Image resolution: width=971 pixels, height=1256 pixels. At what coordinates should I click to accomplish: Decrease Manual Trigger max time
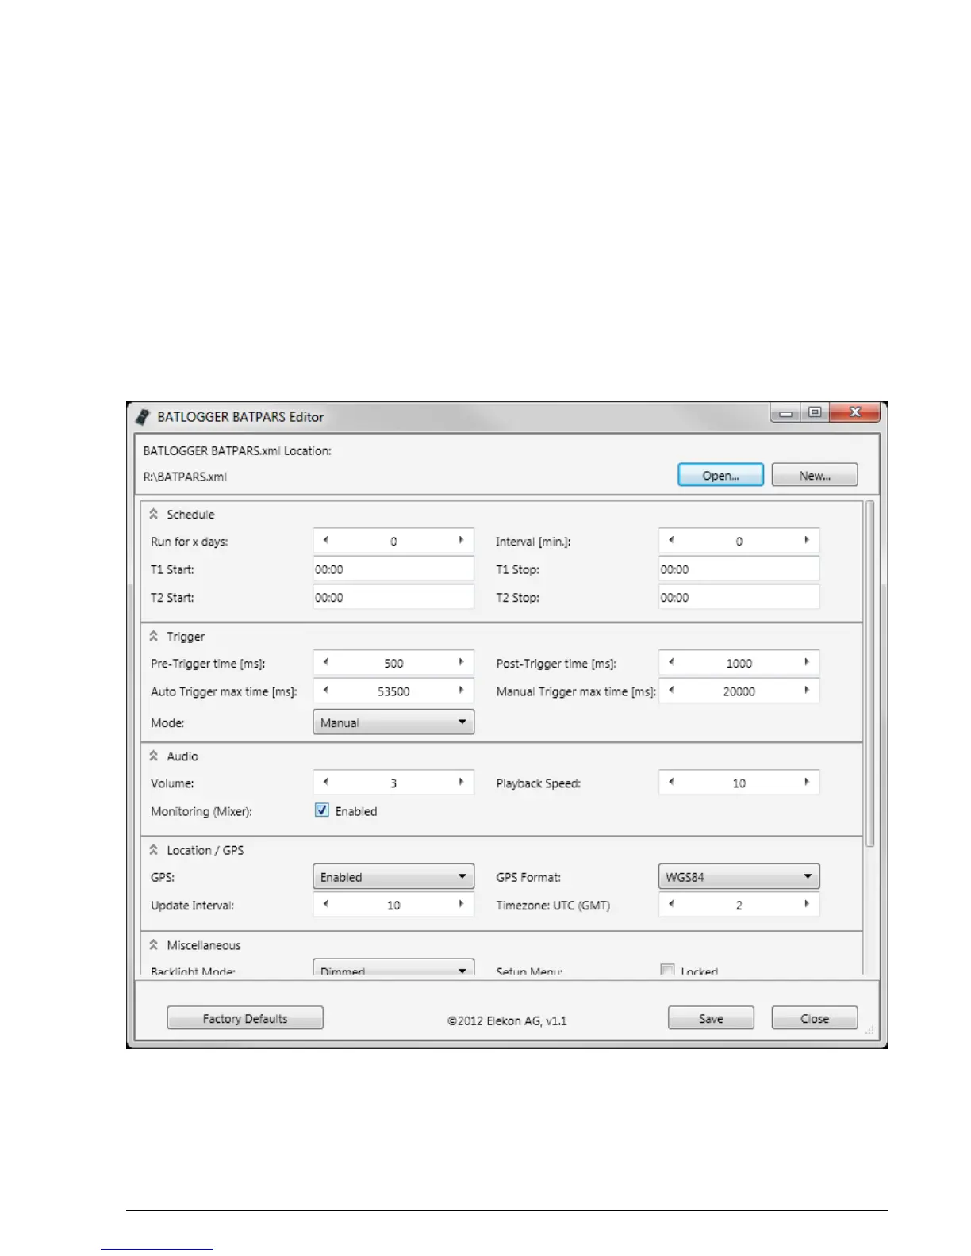point(671,691)
